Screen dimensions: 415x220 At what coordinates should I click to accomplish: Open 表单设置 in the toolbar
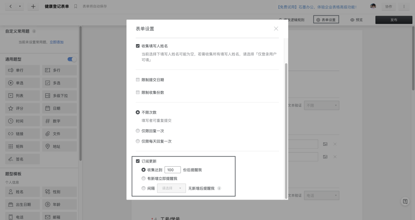point(326,20)
